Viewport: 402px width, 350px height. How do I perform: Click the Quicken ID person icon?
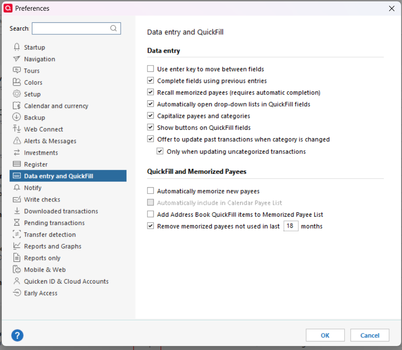coord(16,281)
